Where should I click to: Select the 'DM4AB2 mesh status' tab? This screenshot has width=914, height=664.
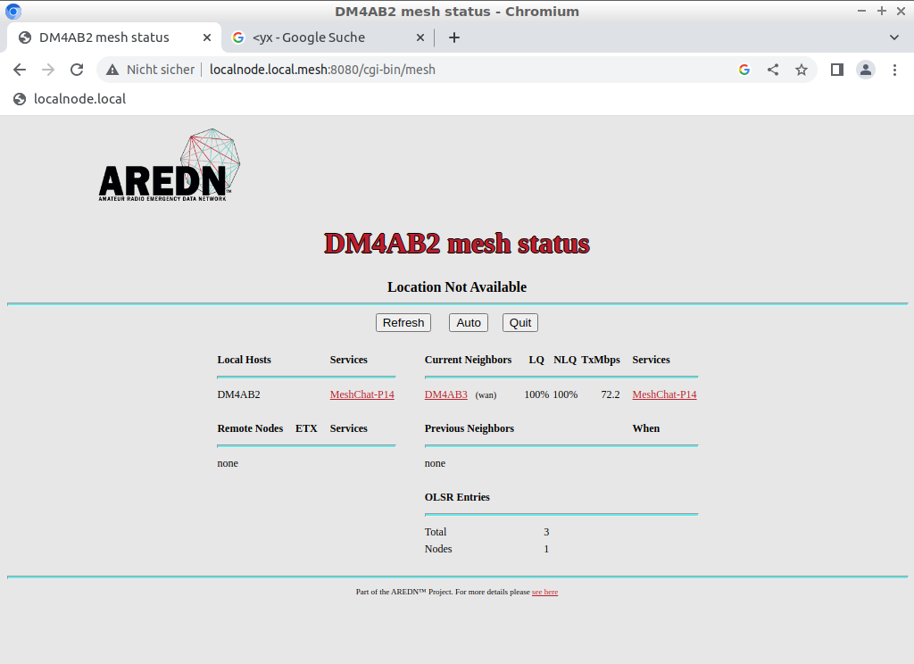(x=104, y=37)
